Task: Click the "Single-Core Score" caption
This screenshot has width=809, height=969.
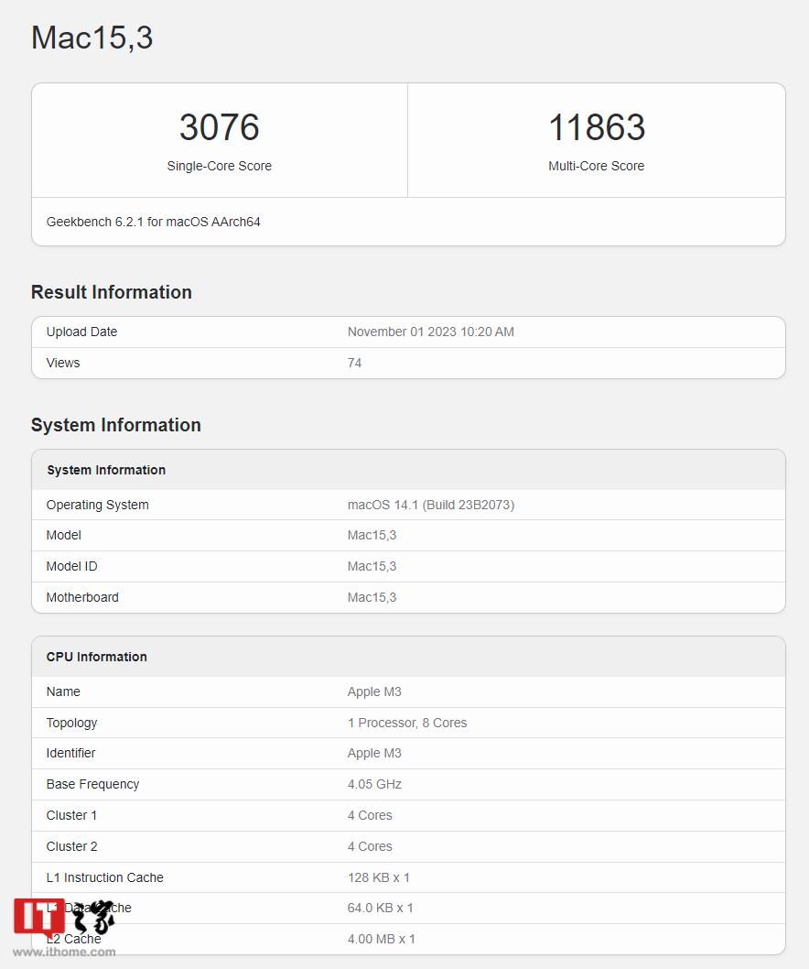Action: tap(220, 166)
